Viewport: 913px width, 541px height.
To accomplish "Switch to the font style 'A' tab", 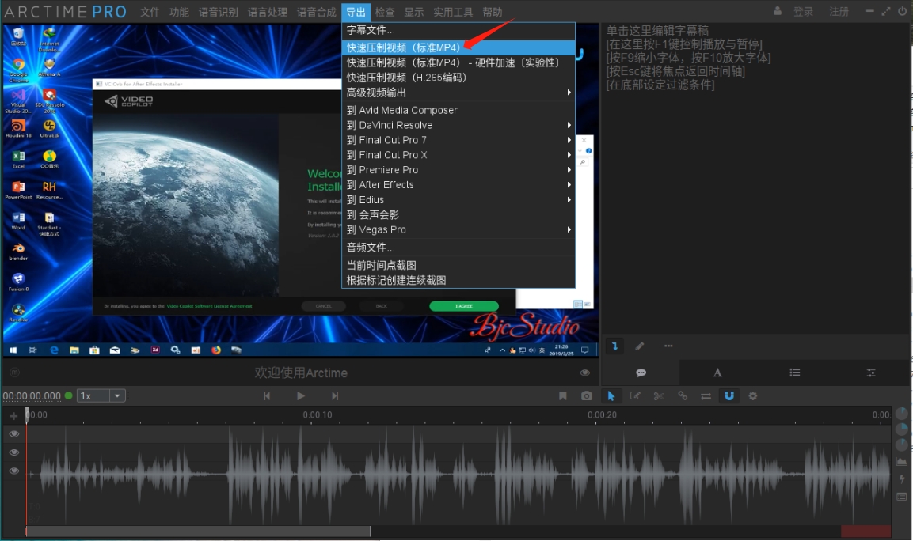I will coord(717,373).
